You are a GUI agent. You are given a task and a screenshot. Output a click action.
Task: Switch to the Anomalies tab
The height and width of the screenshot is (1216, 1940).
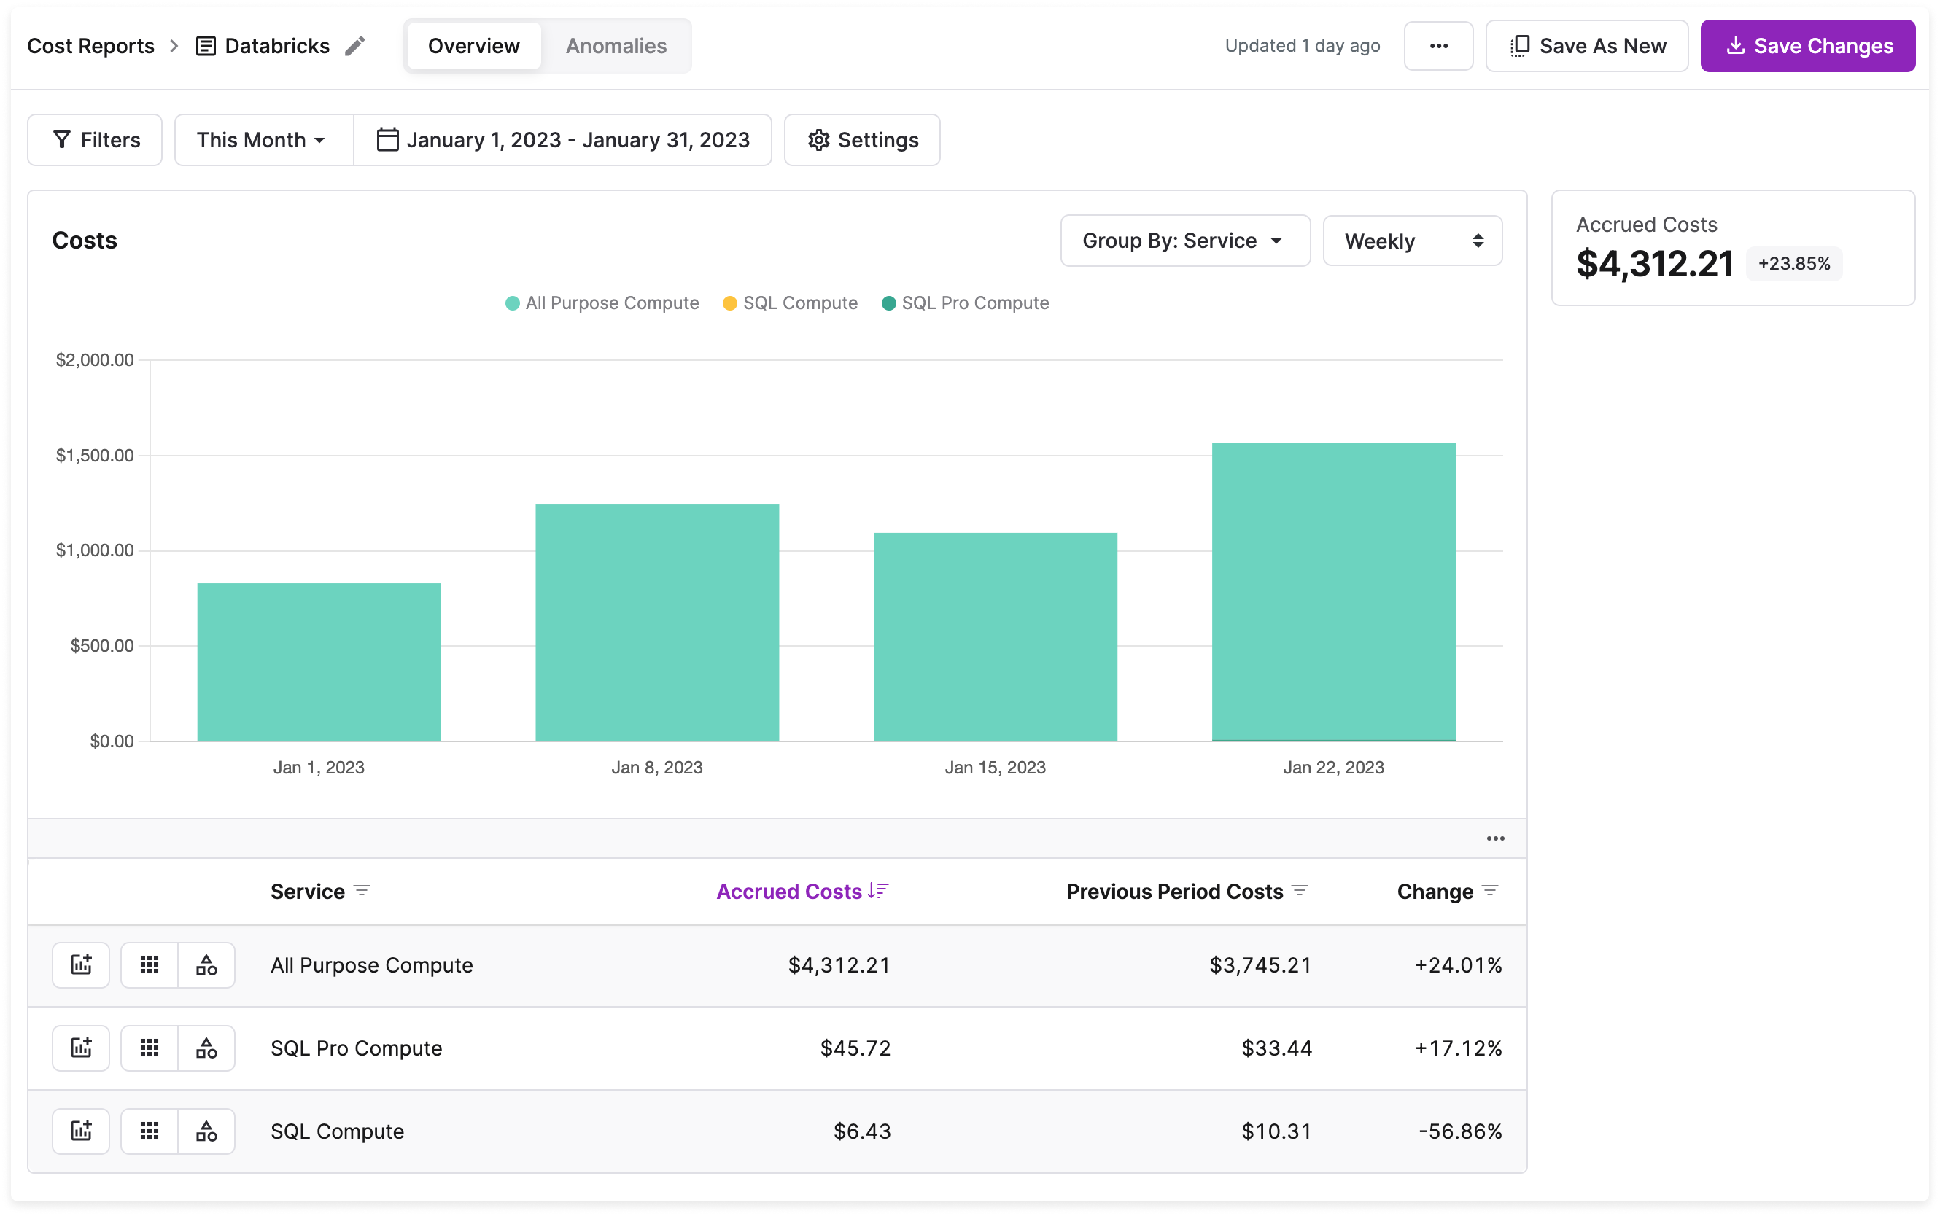[616, 45]
